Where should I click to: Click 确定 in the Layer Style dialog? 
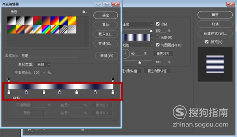pos(215,15)
